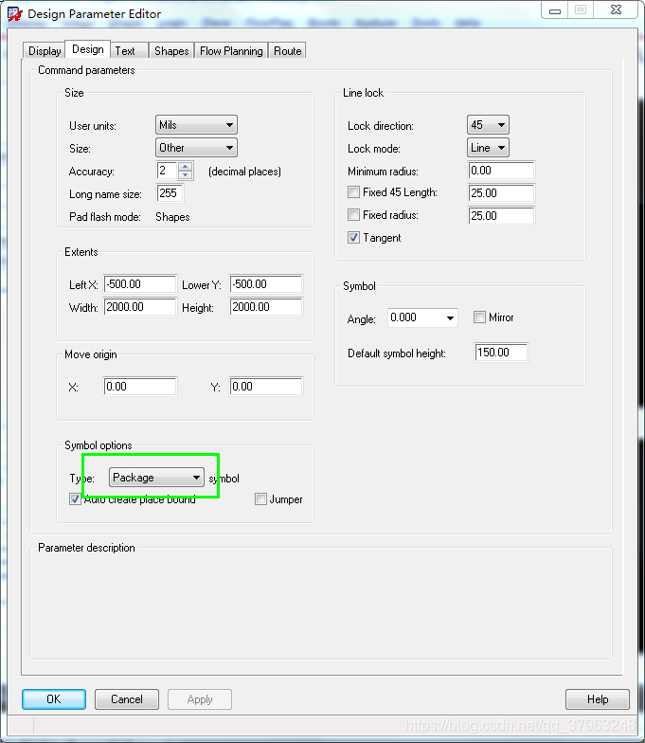Enable the Fixed radius checkbox
645x743 pixels.
pos(353,214)
